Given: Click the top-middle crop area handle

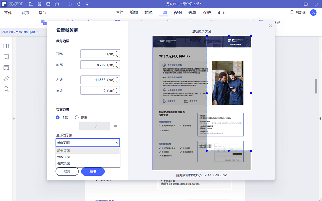Looking at the screenshot, I should click(229, 36).
